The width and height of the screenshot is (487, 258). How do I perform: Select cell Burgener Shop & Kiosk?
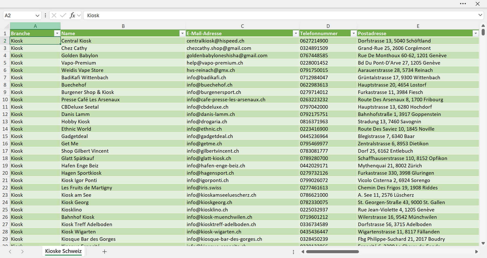123,92
